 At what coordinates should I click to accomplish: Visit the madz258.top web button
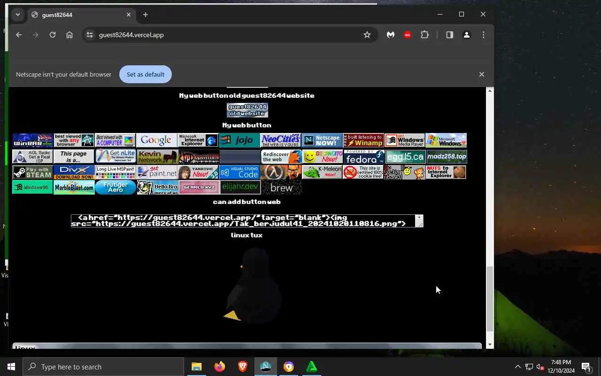click(447, 157)
